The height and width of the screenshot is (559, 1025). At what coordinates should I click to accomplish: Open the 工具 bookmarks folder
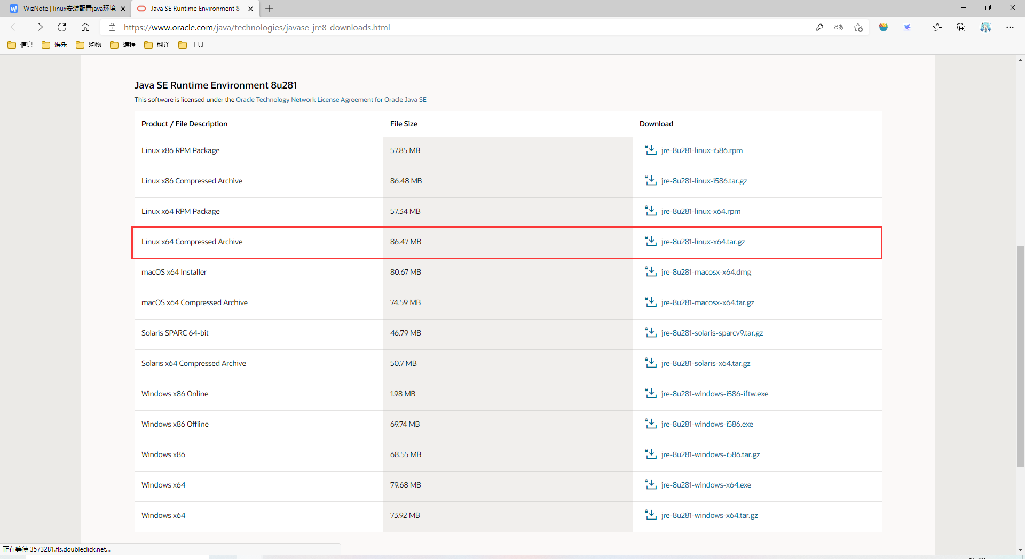click(x=191, y=44)
